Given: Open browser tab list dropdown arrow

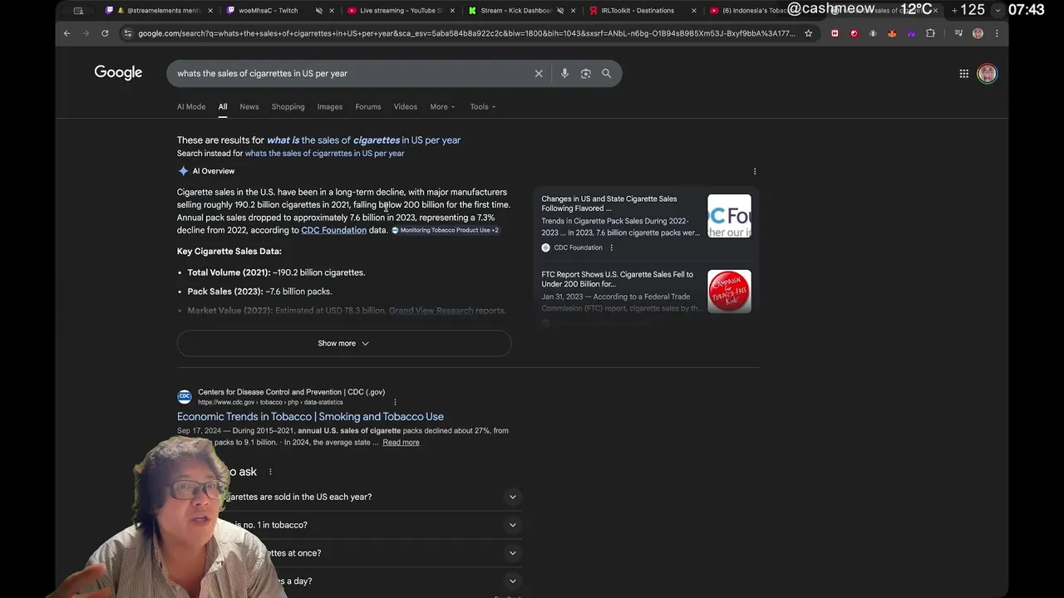Looking at the screenshot, I should point(998,10).
